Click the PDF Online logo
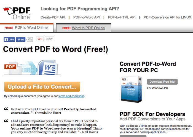193x137 pixels. (x=17, y=13)
